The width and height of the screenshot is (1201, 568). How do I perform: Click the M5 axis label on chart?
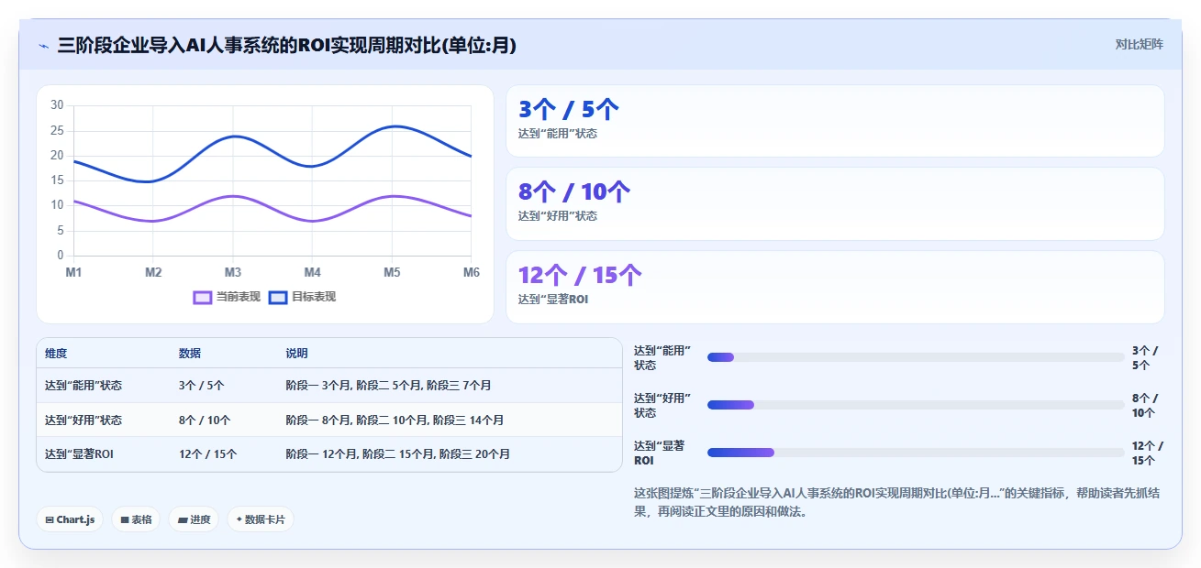(392, 272)
